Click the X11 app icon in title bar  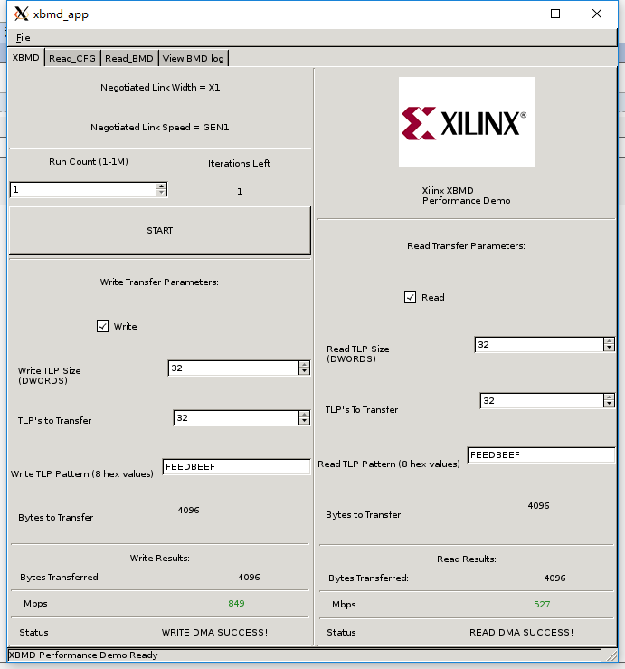pos(22,14)
